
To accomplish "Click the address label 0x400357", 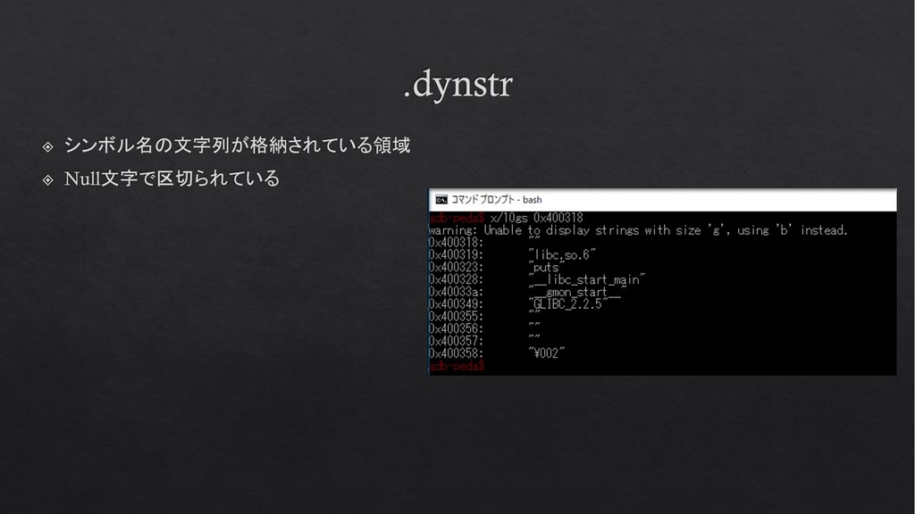I will click(x=456, y=341).
